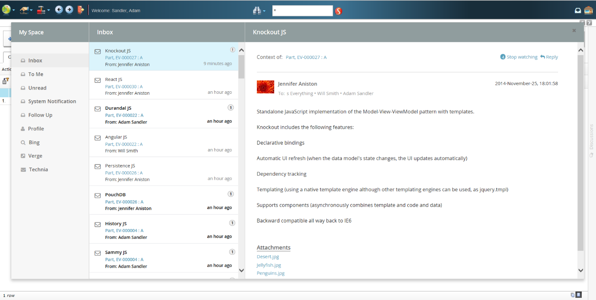
Task: Open the binoculars search dropdown
Action: coord(259,11)
